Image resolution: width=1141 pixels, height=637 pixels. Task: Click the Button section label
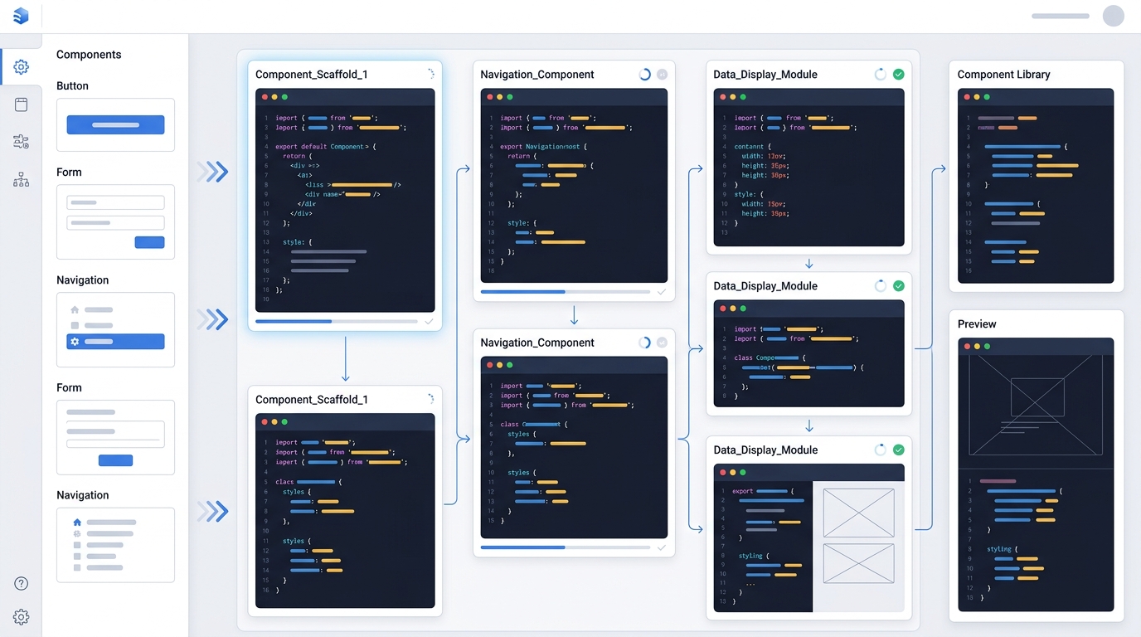pyautogui.click(x=72, y=85)
